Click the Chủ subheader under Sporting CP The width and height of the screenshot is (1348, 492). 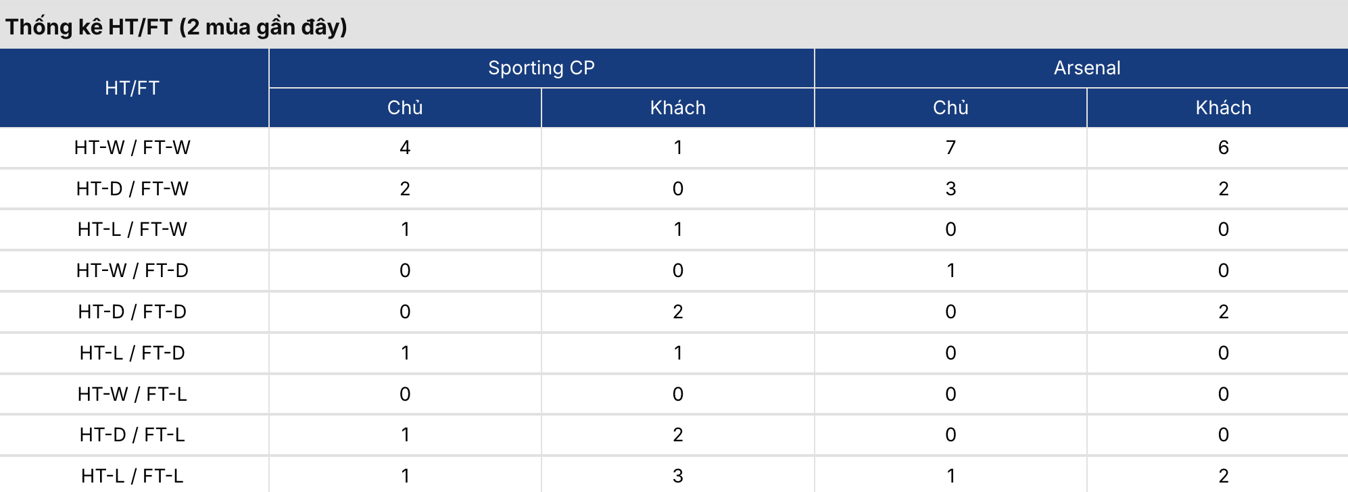(405, 108)
